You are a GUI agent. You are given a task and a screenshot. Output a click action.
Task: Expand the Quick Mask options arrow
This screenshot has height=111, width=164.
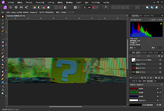(x=79, y=8)
